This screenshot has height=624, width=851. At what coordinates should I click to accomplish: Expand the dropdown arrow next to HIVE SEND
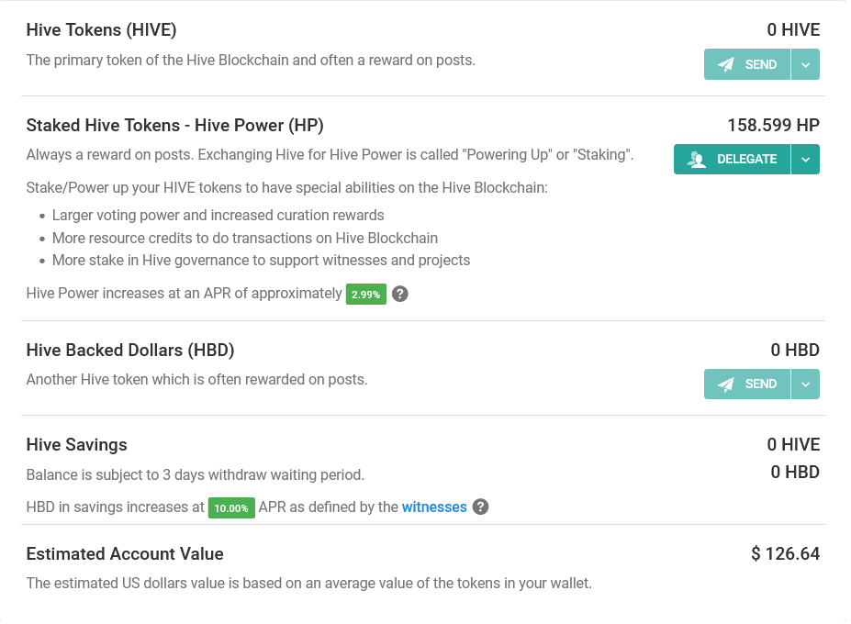pos(805,64)
